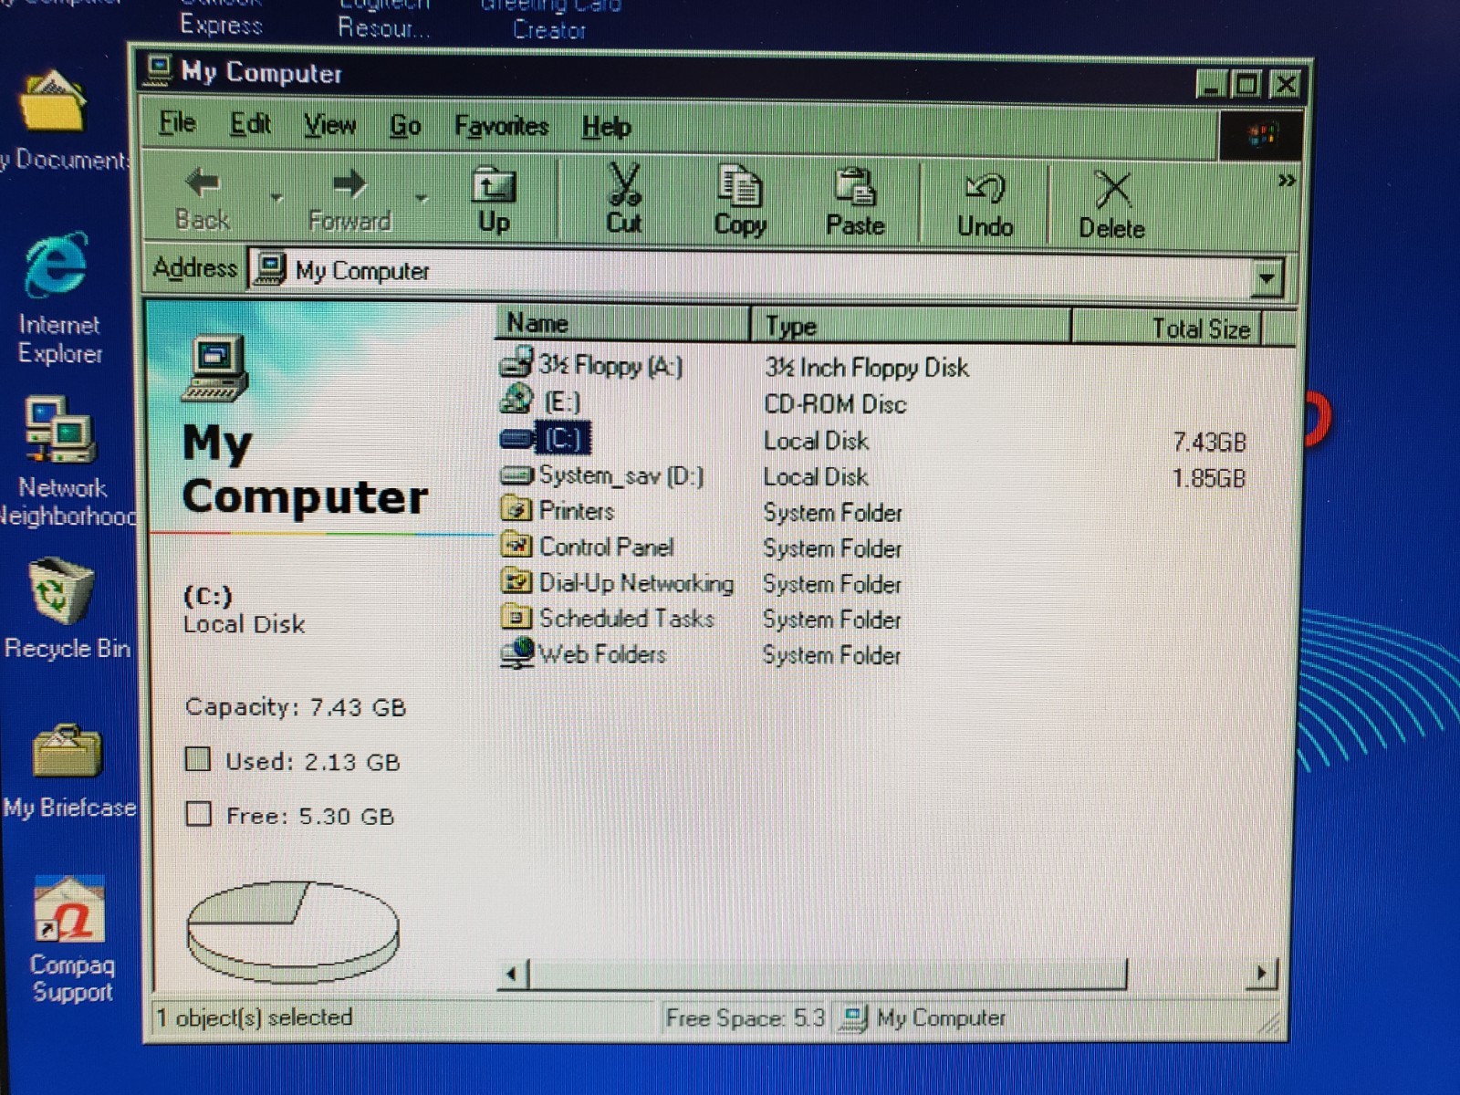Click the Windows logo throbber in the menu bar
The width and height of the screenshot is (1460, 1095).
pyautogui.click(x=1261, y=135)
